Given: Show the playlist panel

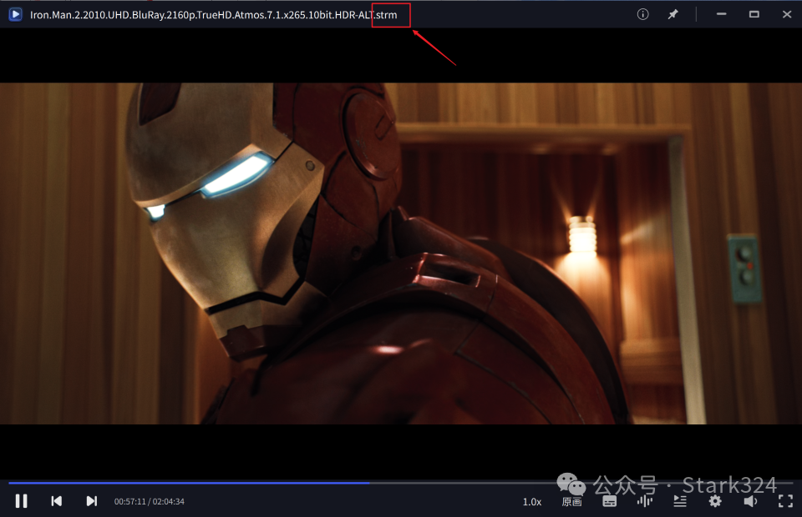Looking at the screenshot, I should (x=680, y=501).
